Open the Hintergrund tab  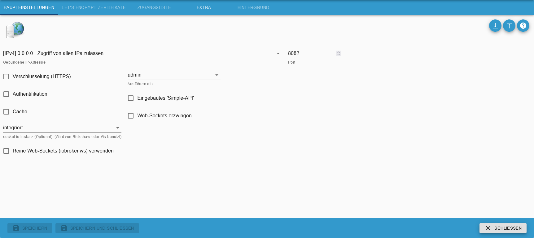click(x=253, y=7)
